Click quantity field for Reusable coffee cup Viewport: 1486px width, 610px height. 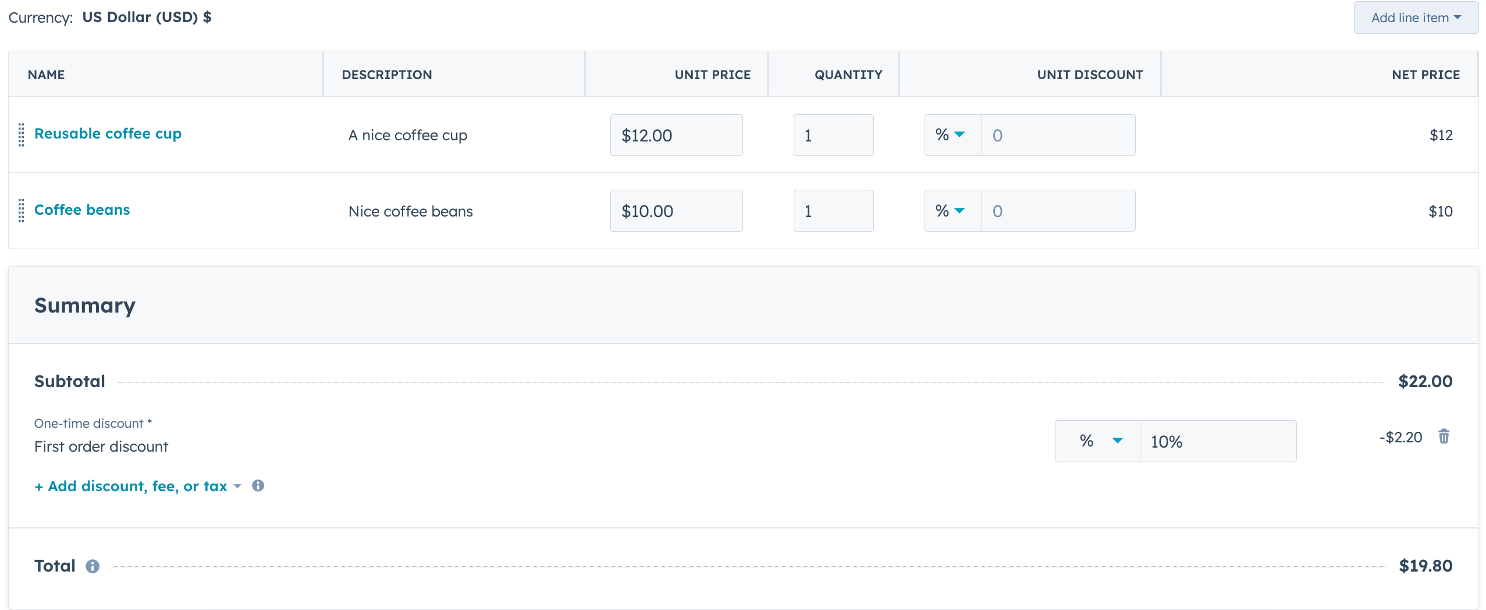click(x=833, y=135)
